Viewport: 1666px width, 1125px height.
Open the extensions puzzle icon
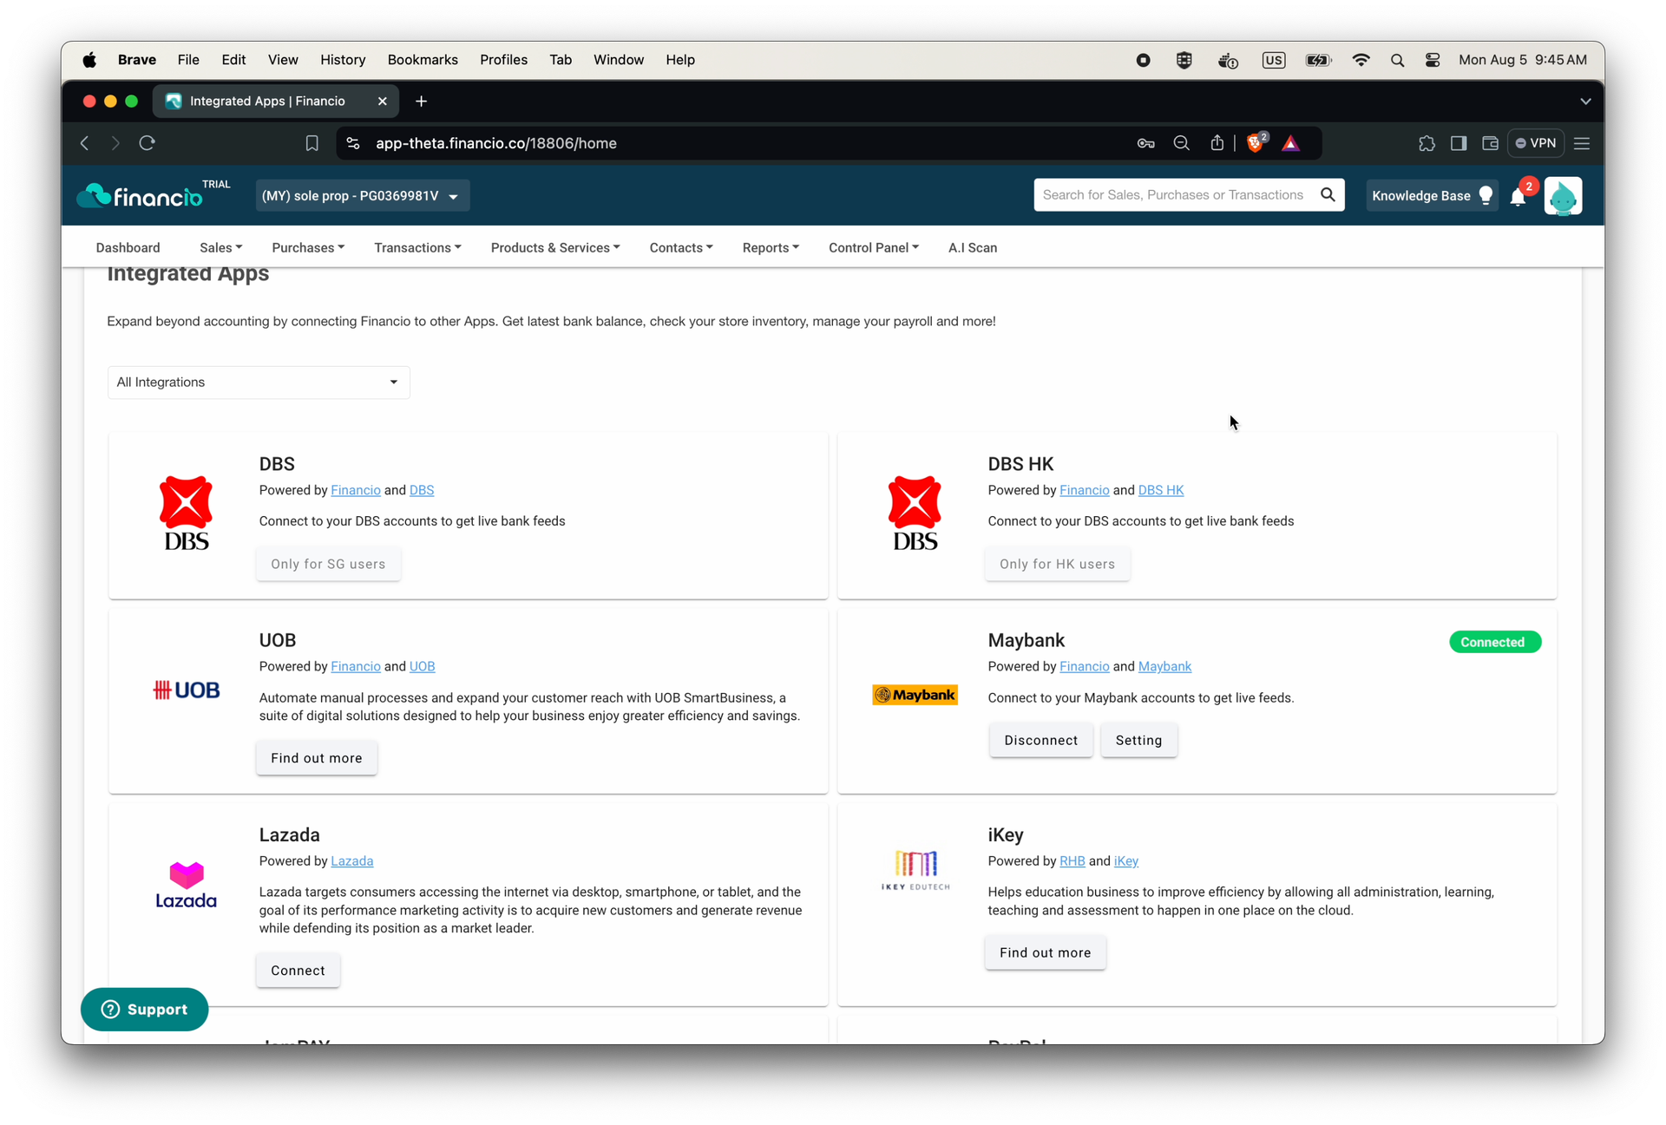pos(1427,143)
